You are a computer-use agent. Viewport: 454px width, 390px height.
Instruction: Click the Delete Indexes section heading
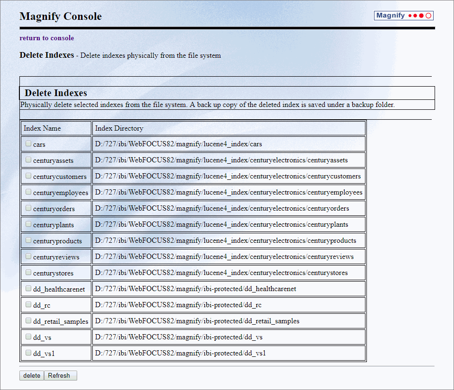(x=56, y=93)
